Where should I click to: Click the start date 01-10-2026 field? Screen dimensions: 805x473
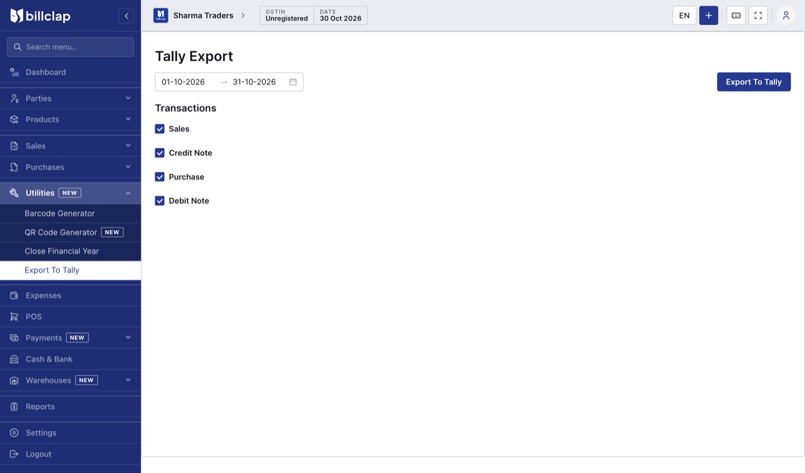[187, 82]
